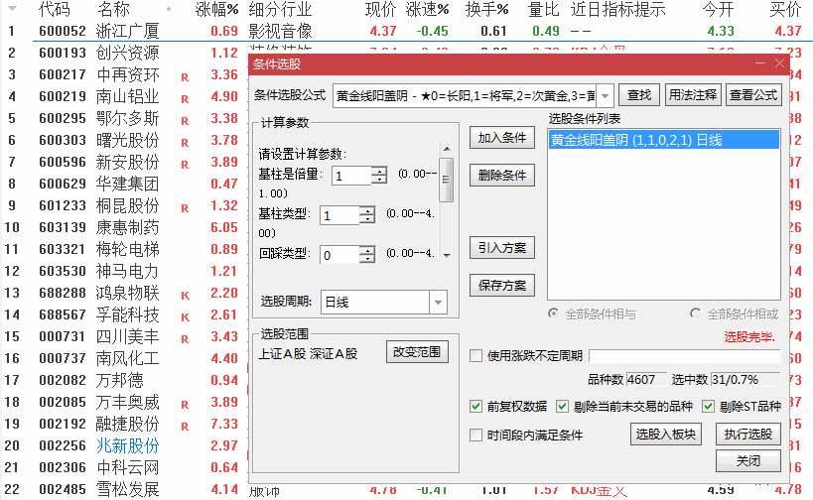Minimize the 条件选股 dialog

click(760, 63)
